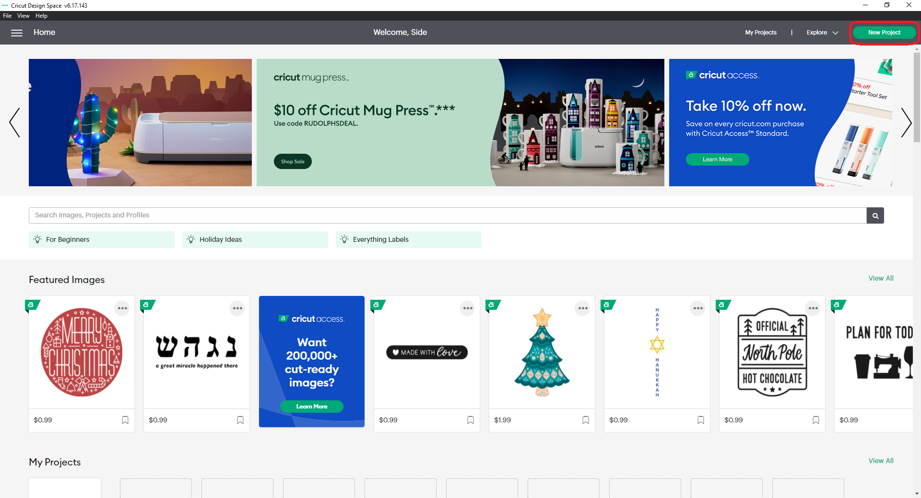Open the hamburger navigation menu

[17, 33]
